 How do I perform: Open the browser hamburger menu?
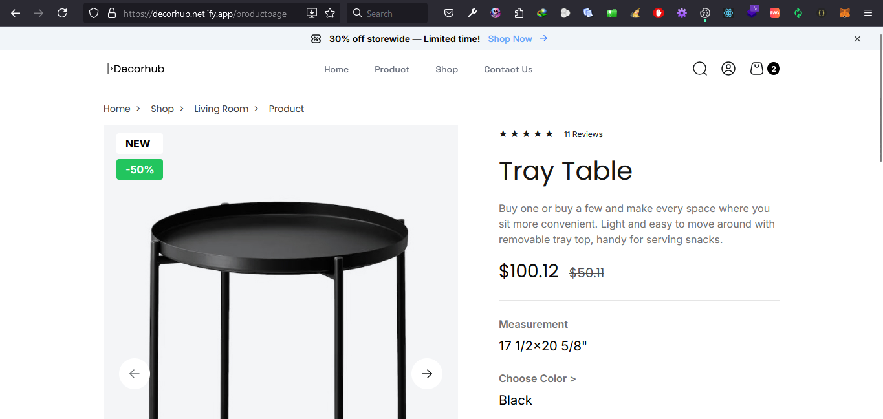pyautogui.click(x=868, y=13)
